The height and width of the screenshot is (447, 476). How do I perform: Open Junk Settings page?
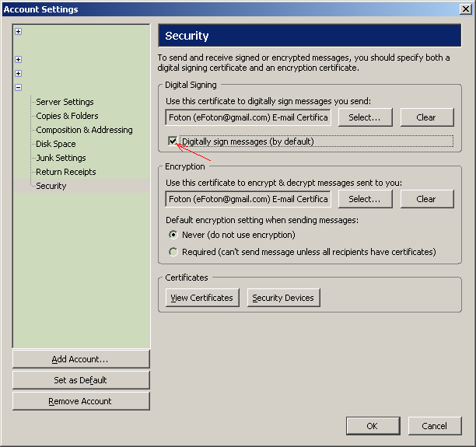61,158
